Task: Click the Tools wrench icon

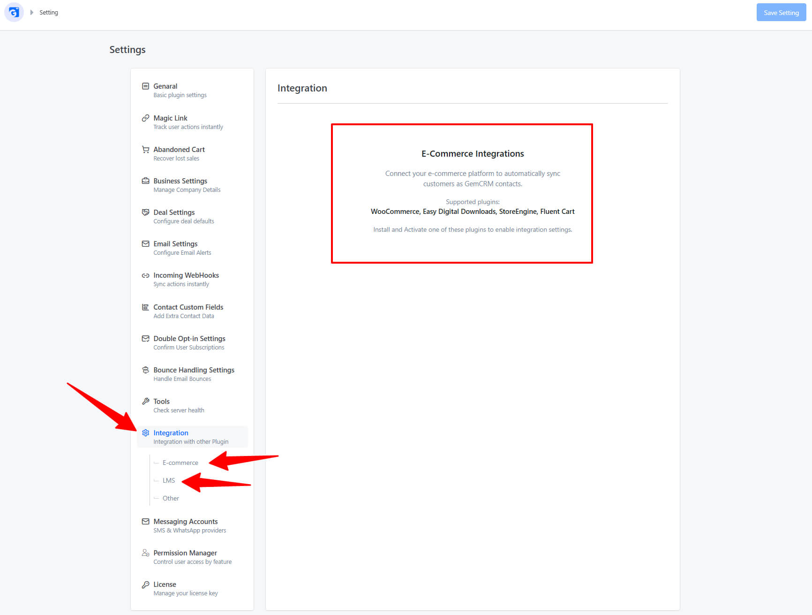Action: click(x=145, y=402)
